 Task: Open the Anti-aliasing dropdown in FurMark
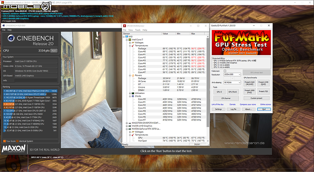pos(232,82)
